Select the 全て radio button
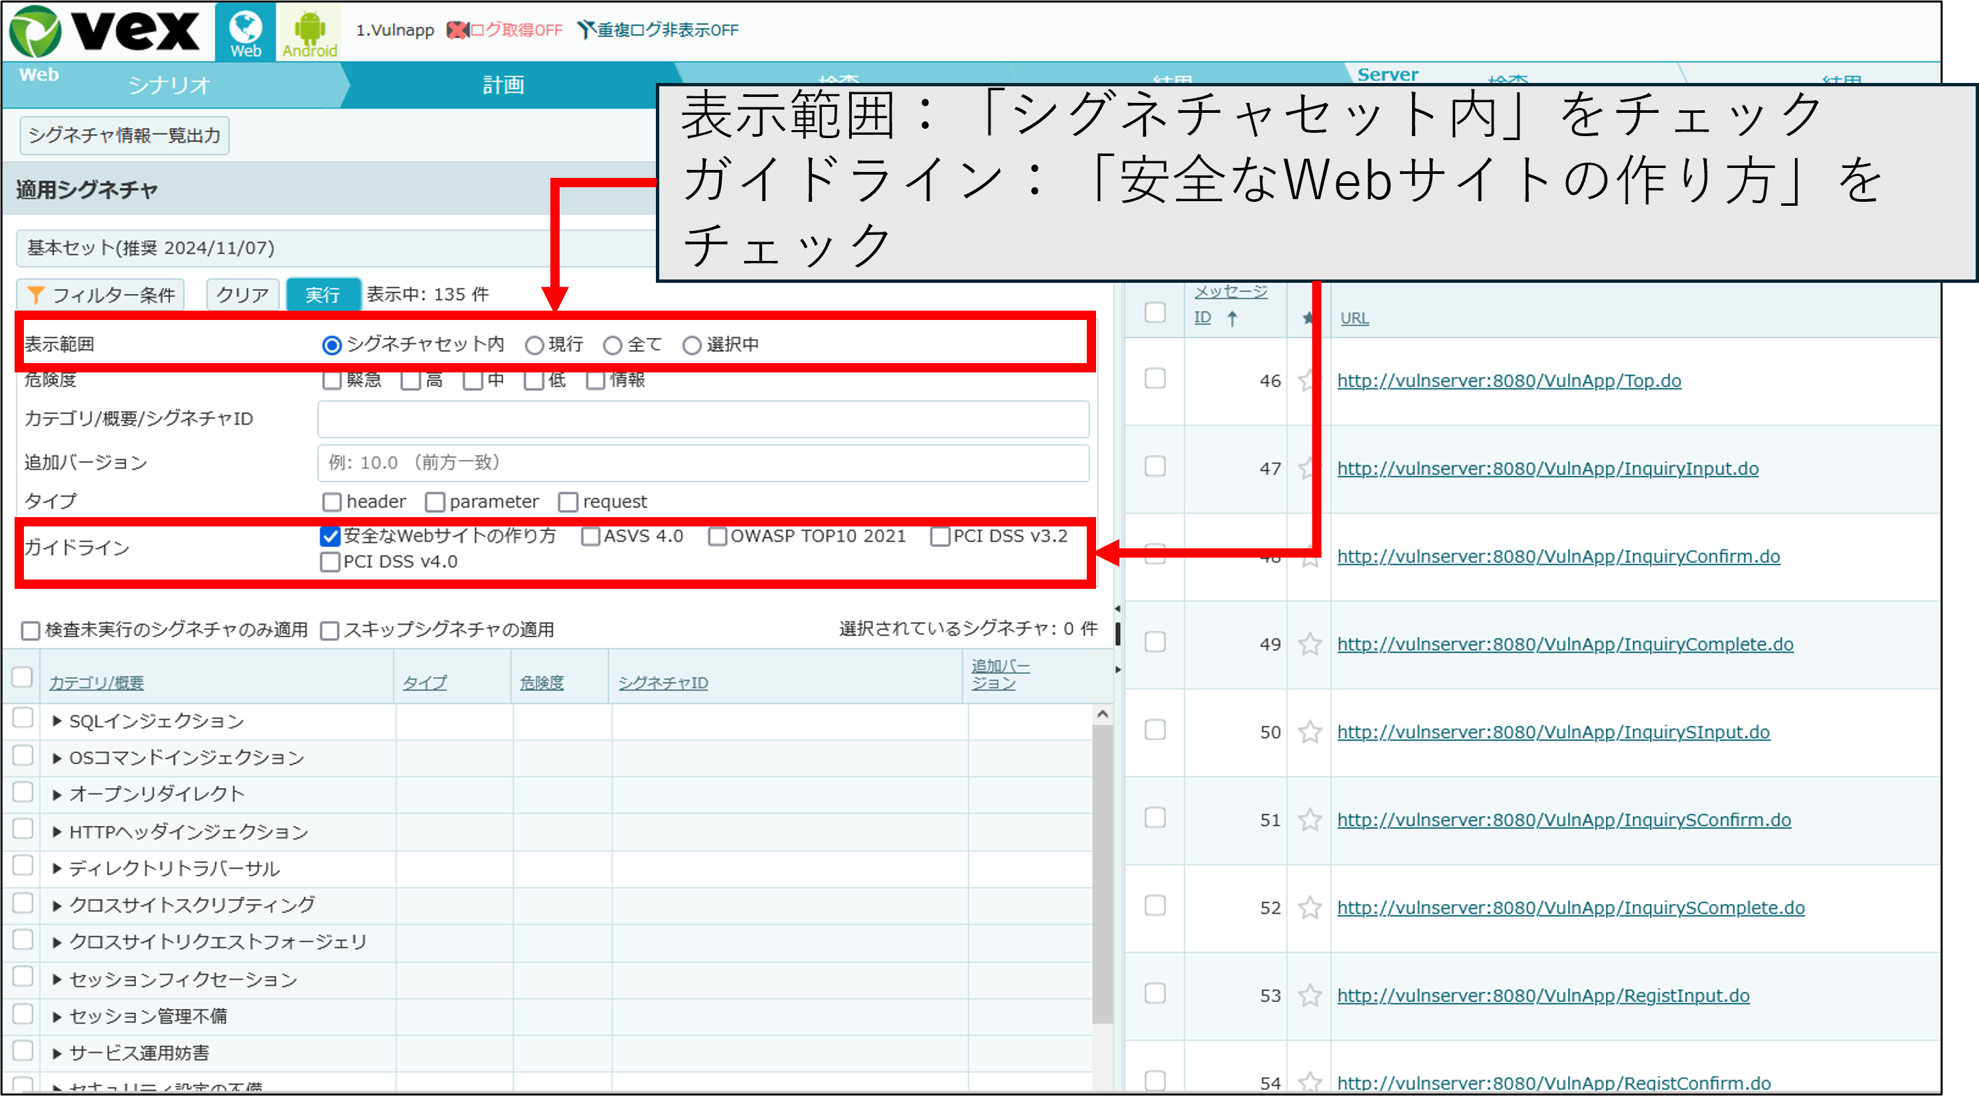1979x1096 pixels. [612, 345]
